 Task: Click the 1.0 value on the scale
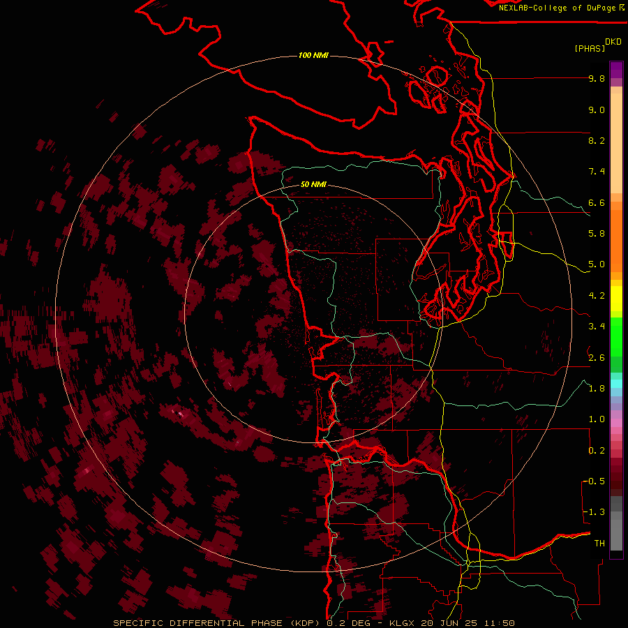(x=597, y=419)
